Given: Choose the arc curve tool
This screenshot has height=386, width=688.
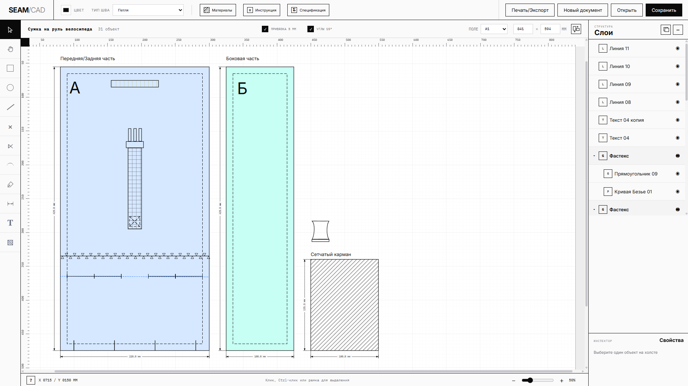Looking at the screenshot, I should (10, 165).
